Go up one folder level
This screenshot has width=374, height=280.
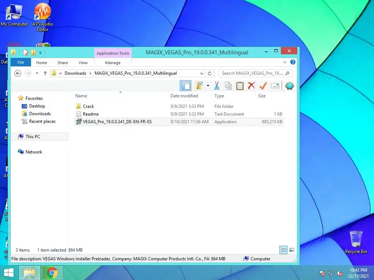45,73
